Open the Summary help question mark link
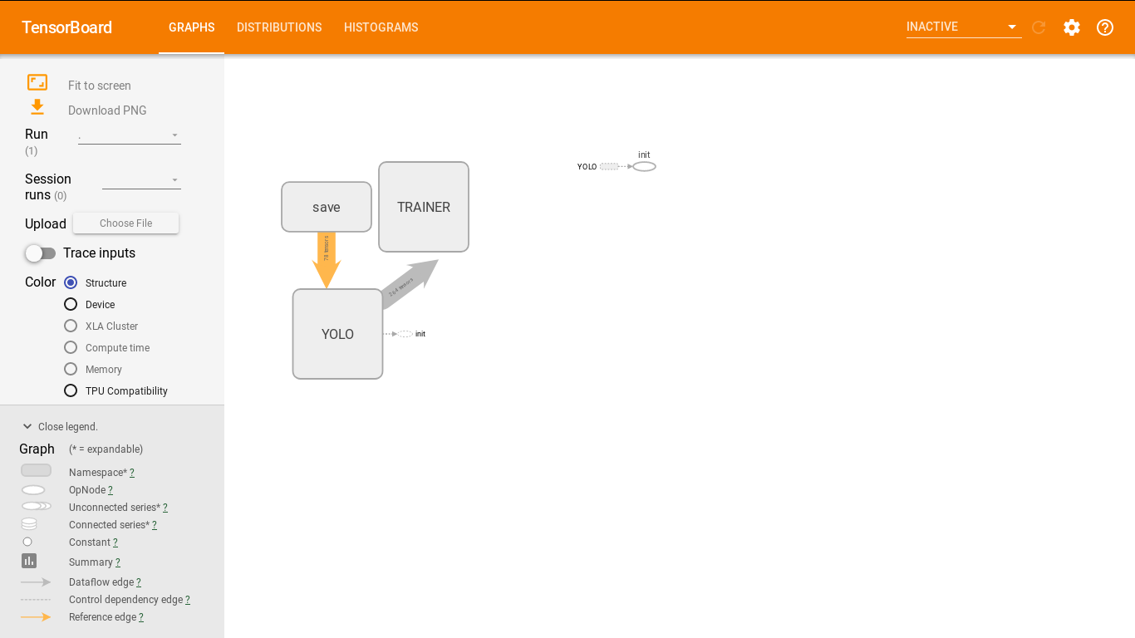 pyautogui.click(x=118, y=562)
